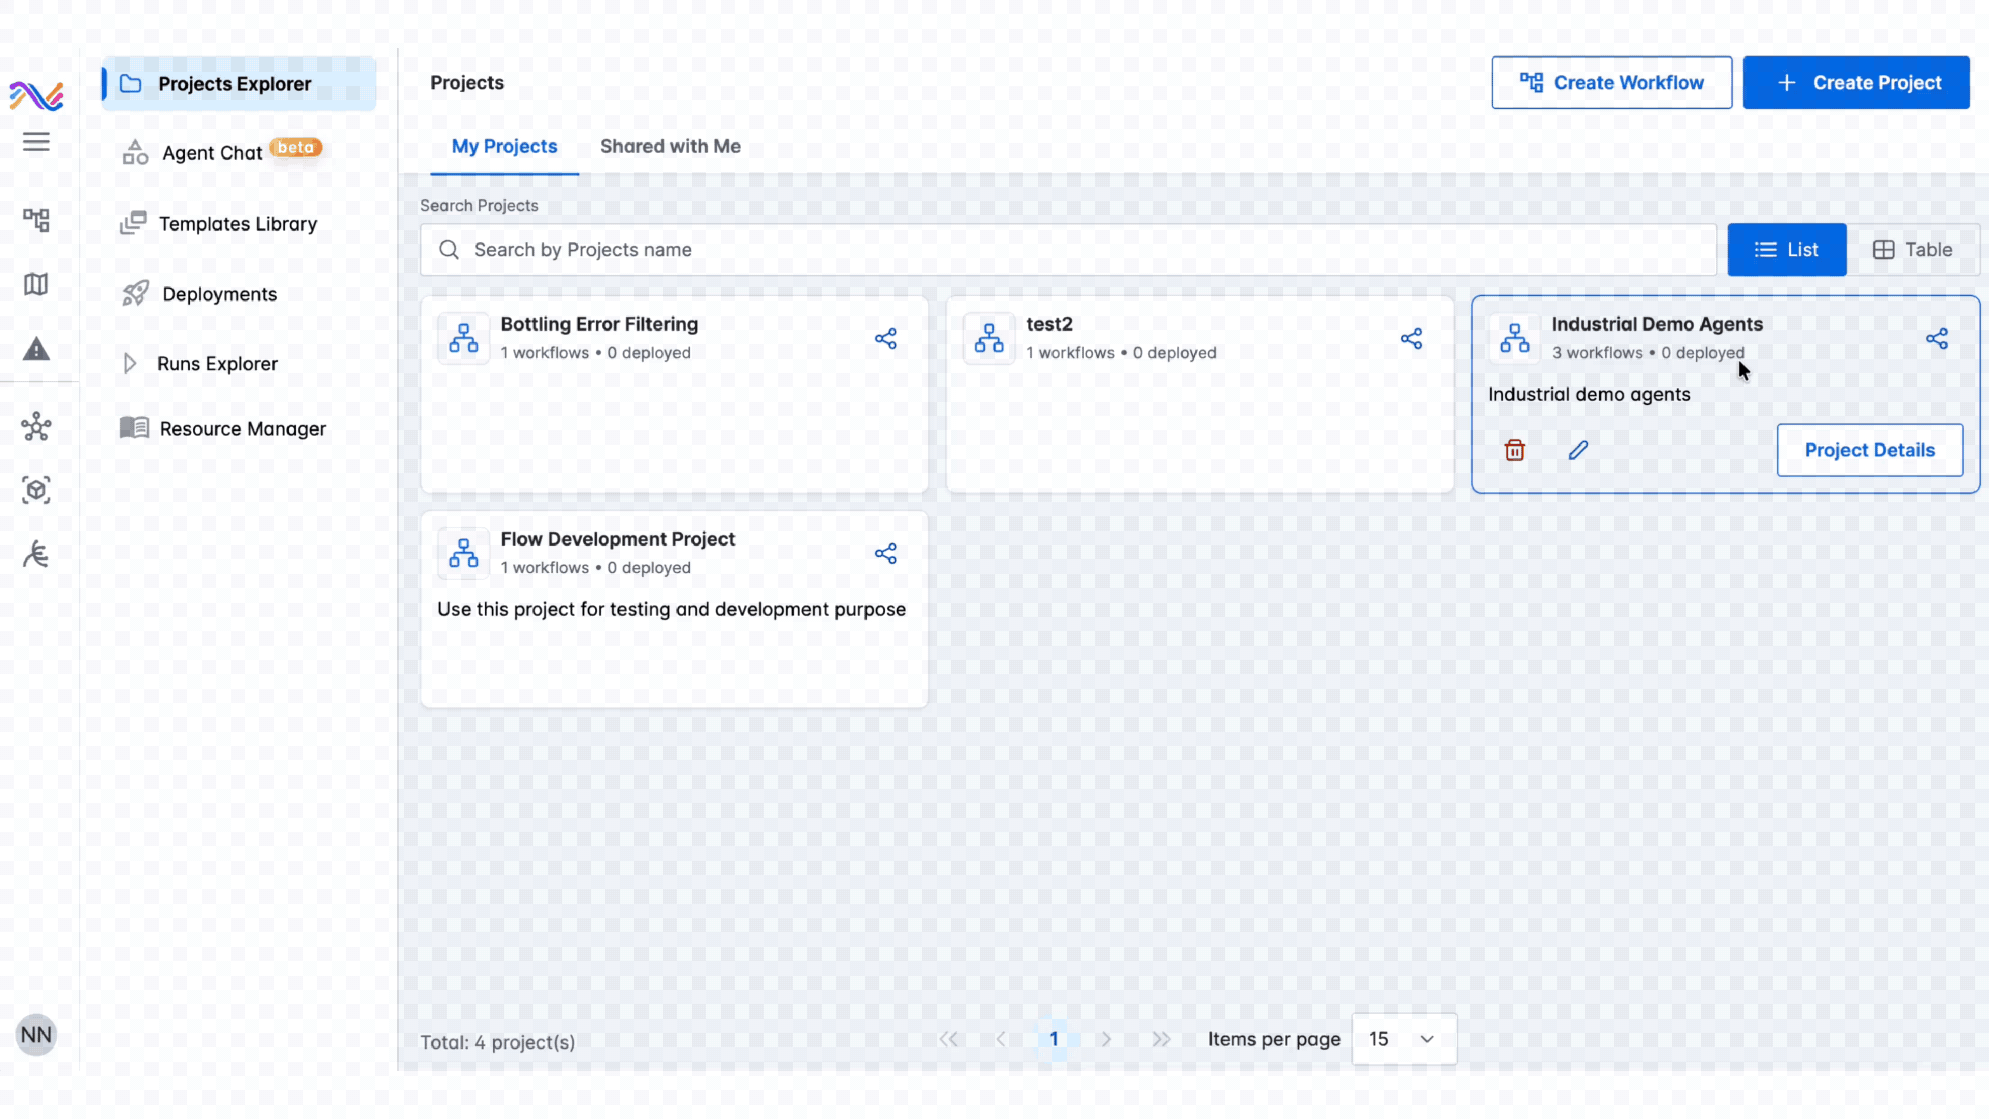Click the warning triangle icon in rail
The width and height of the screenshot is (1989, 1119).
[36, 349]
